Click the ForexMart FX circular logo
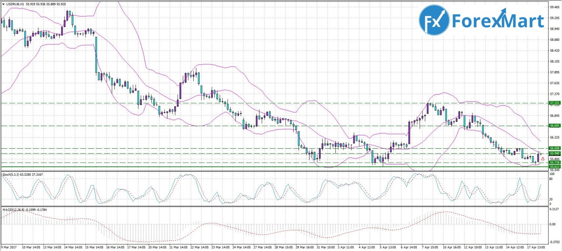Screen dimensions: 562x251 point(434,20)
